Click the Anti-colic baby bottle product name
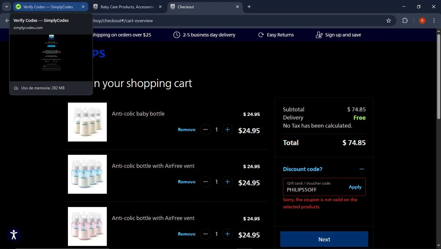441x249 pixels. pos(138,114)
